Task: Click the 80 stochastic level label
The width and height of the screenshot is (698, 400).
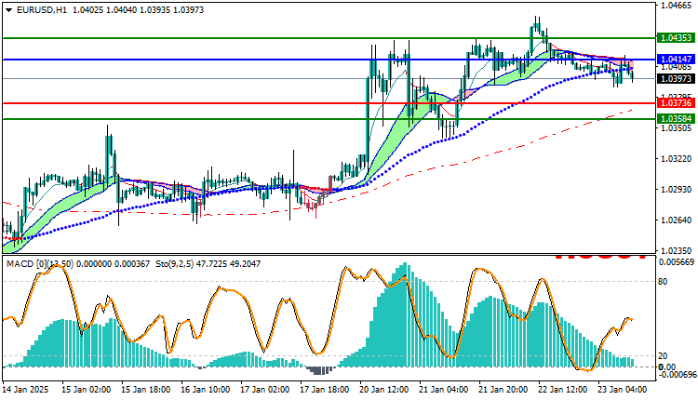Action: tap(663, 282)
